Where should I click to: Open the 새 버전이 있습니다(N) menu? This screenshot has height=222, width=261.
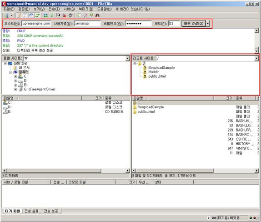[x=132, y=9]
